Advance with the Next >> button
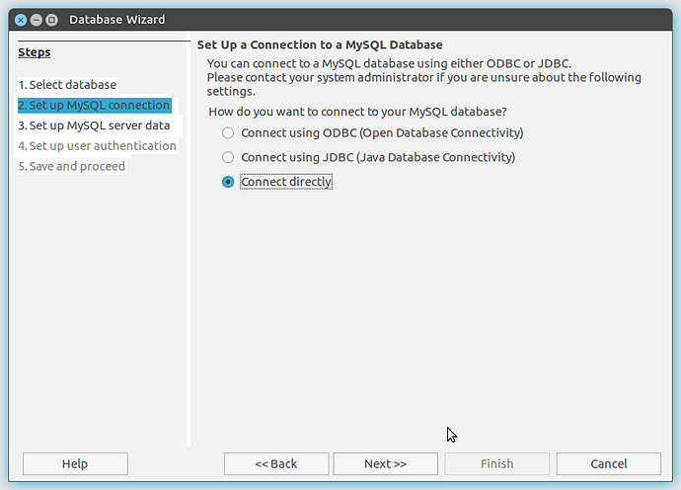The image size is (681, 490). point(385,463)
